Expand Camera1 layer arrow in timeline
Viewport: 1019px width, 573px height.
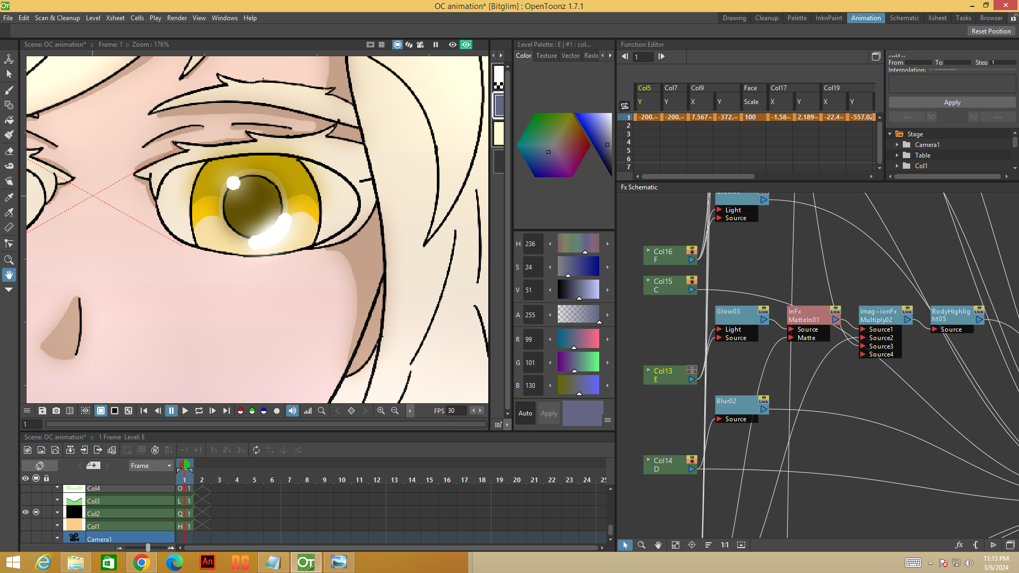coord(57,538)
